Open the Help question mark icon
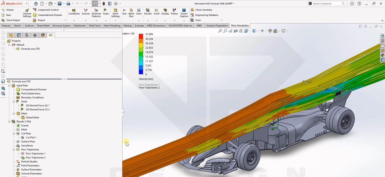This screenshot has height=177, width=385. [x=359, y=3]
